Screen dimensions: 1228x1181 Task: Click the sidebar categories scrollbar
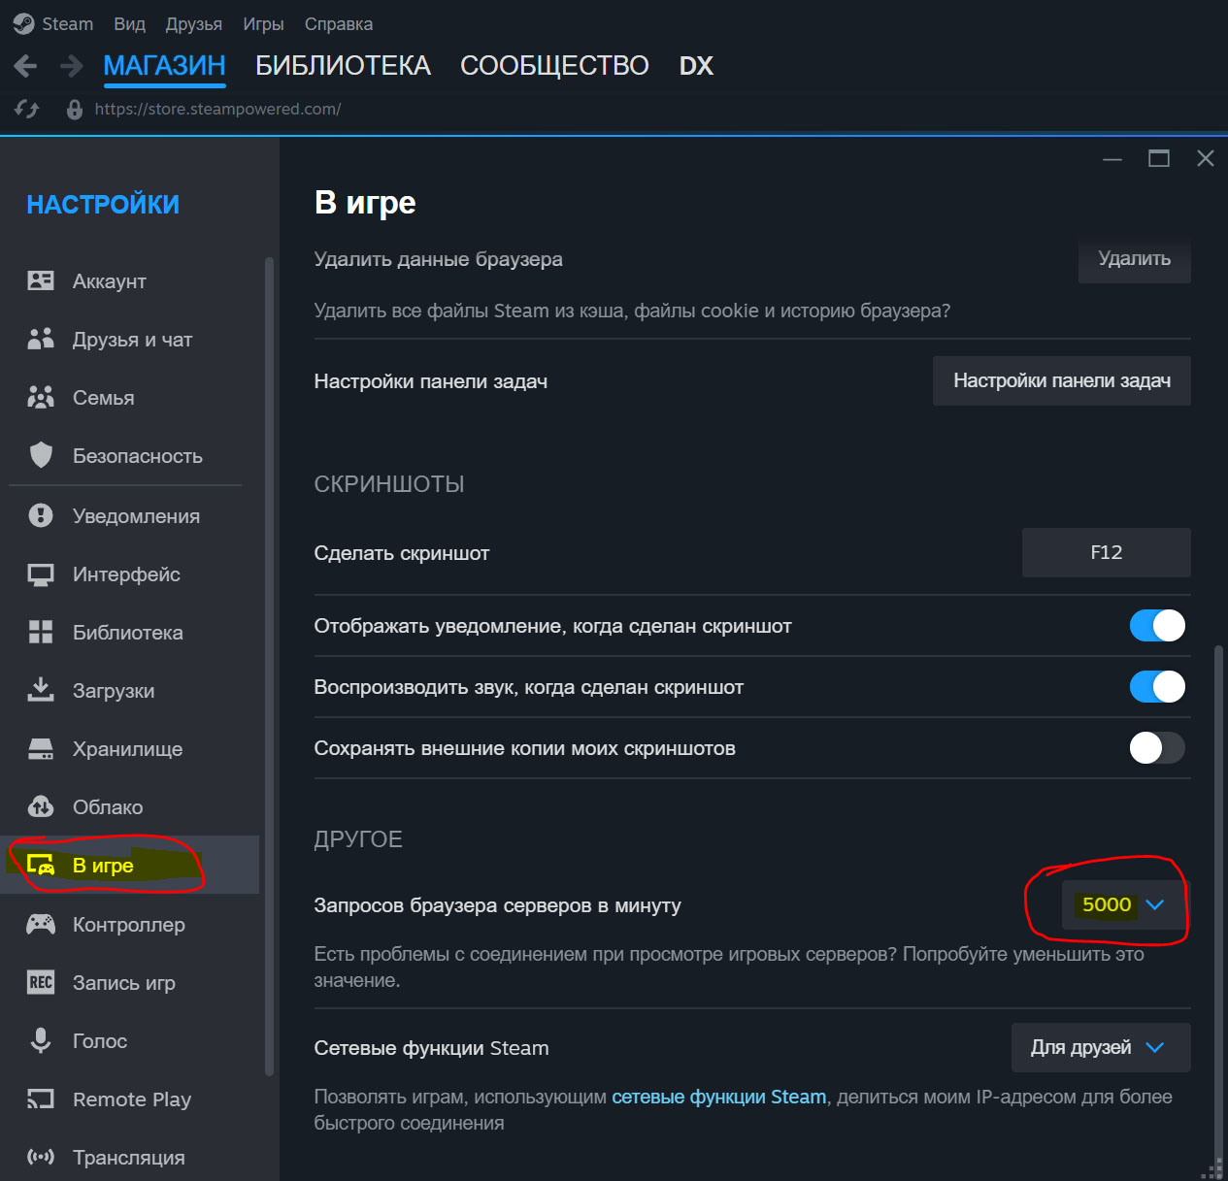coord(269,665)
